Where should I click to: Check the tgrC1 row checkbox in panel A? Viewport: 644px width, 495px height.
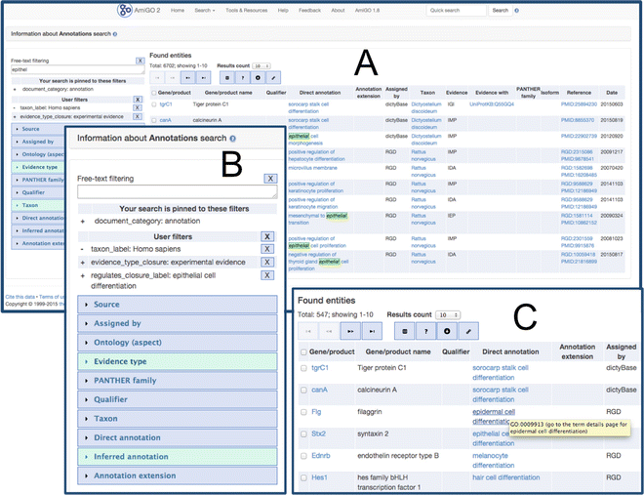pos(154,104)
